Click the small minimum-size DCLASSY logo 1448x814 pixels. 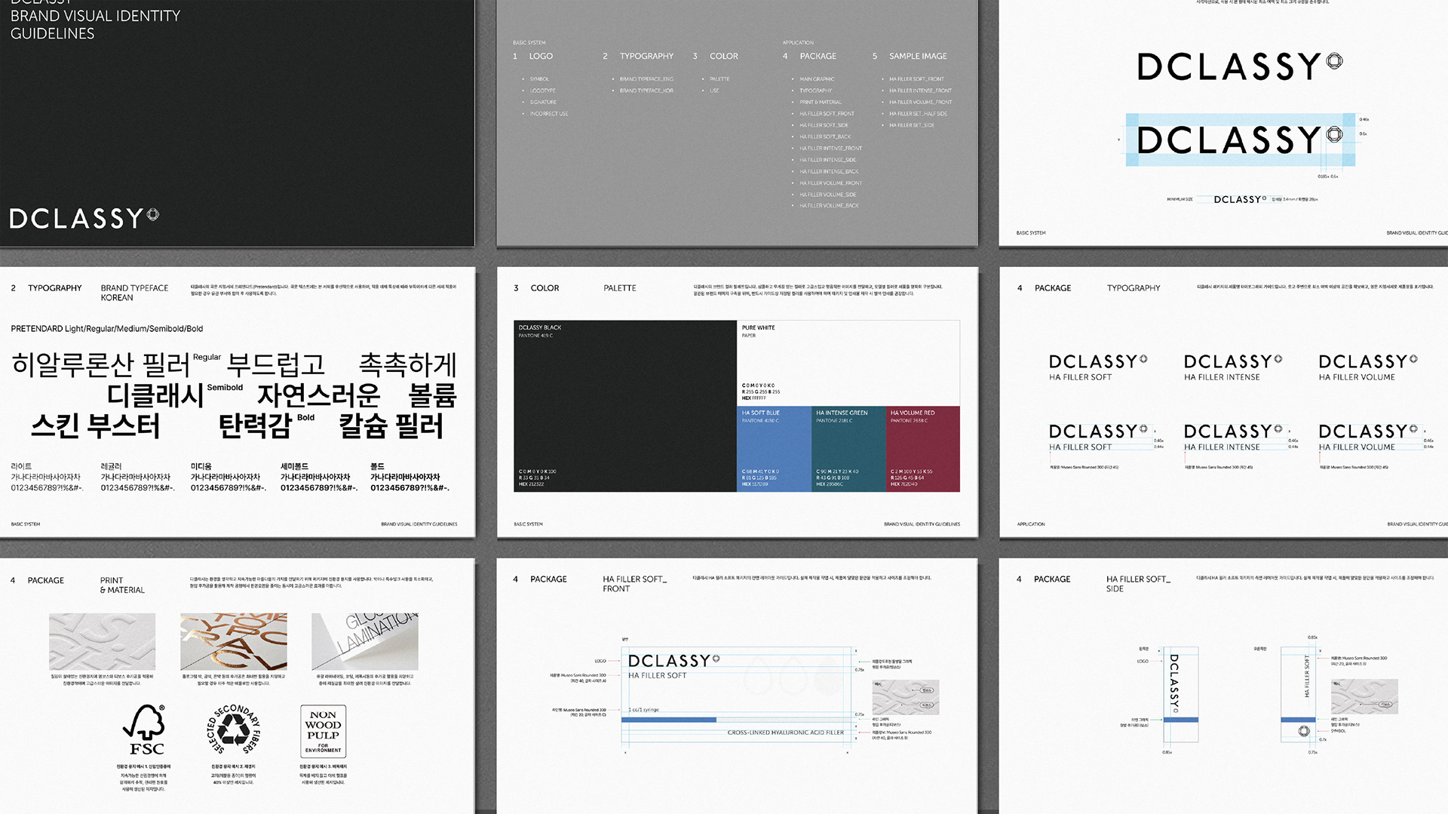1240,199
